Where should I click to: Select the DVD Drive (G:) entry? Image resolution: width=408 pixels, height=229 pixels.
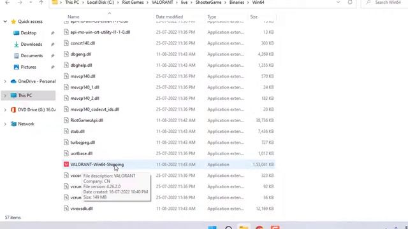(37, 110)
